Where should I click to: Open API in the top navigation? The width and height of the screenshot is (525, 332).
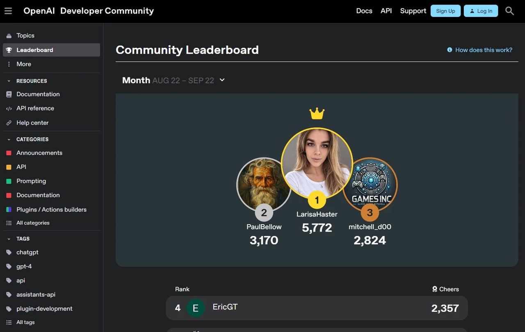coord(386,11)
